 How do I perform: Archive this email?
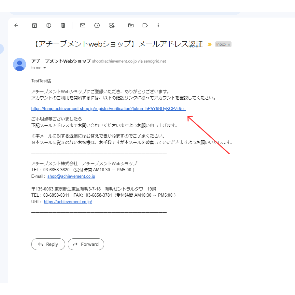tap(35, 25)
